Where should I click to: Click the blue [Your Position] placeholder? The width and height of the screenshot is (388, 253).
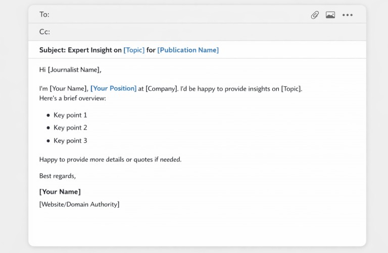click(x=113, y=88)
